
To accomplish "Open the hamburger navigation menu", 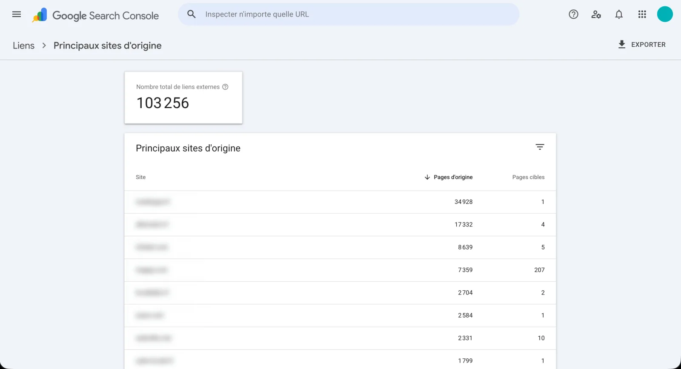I will click(17, 14).
